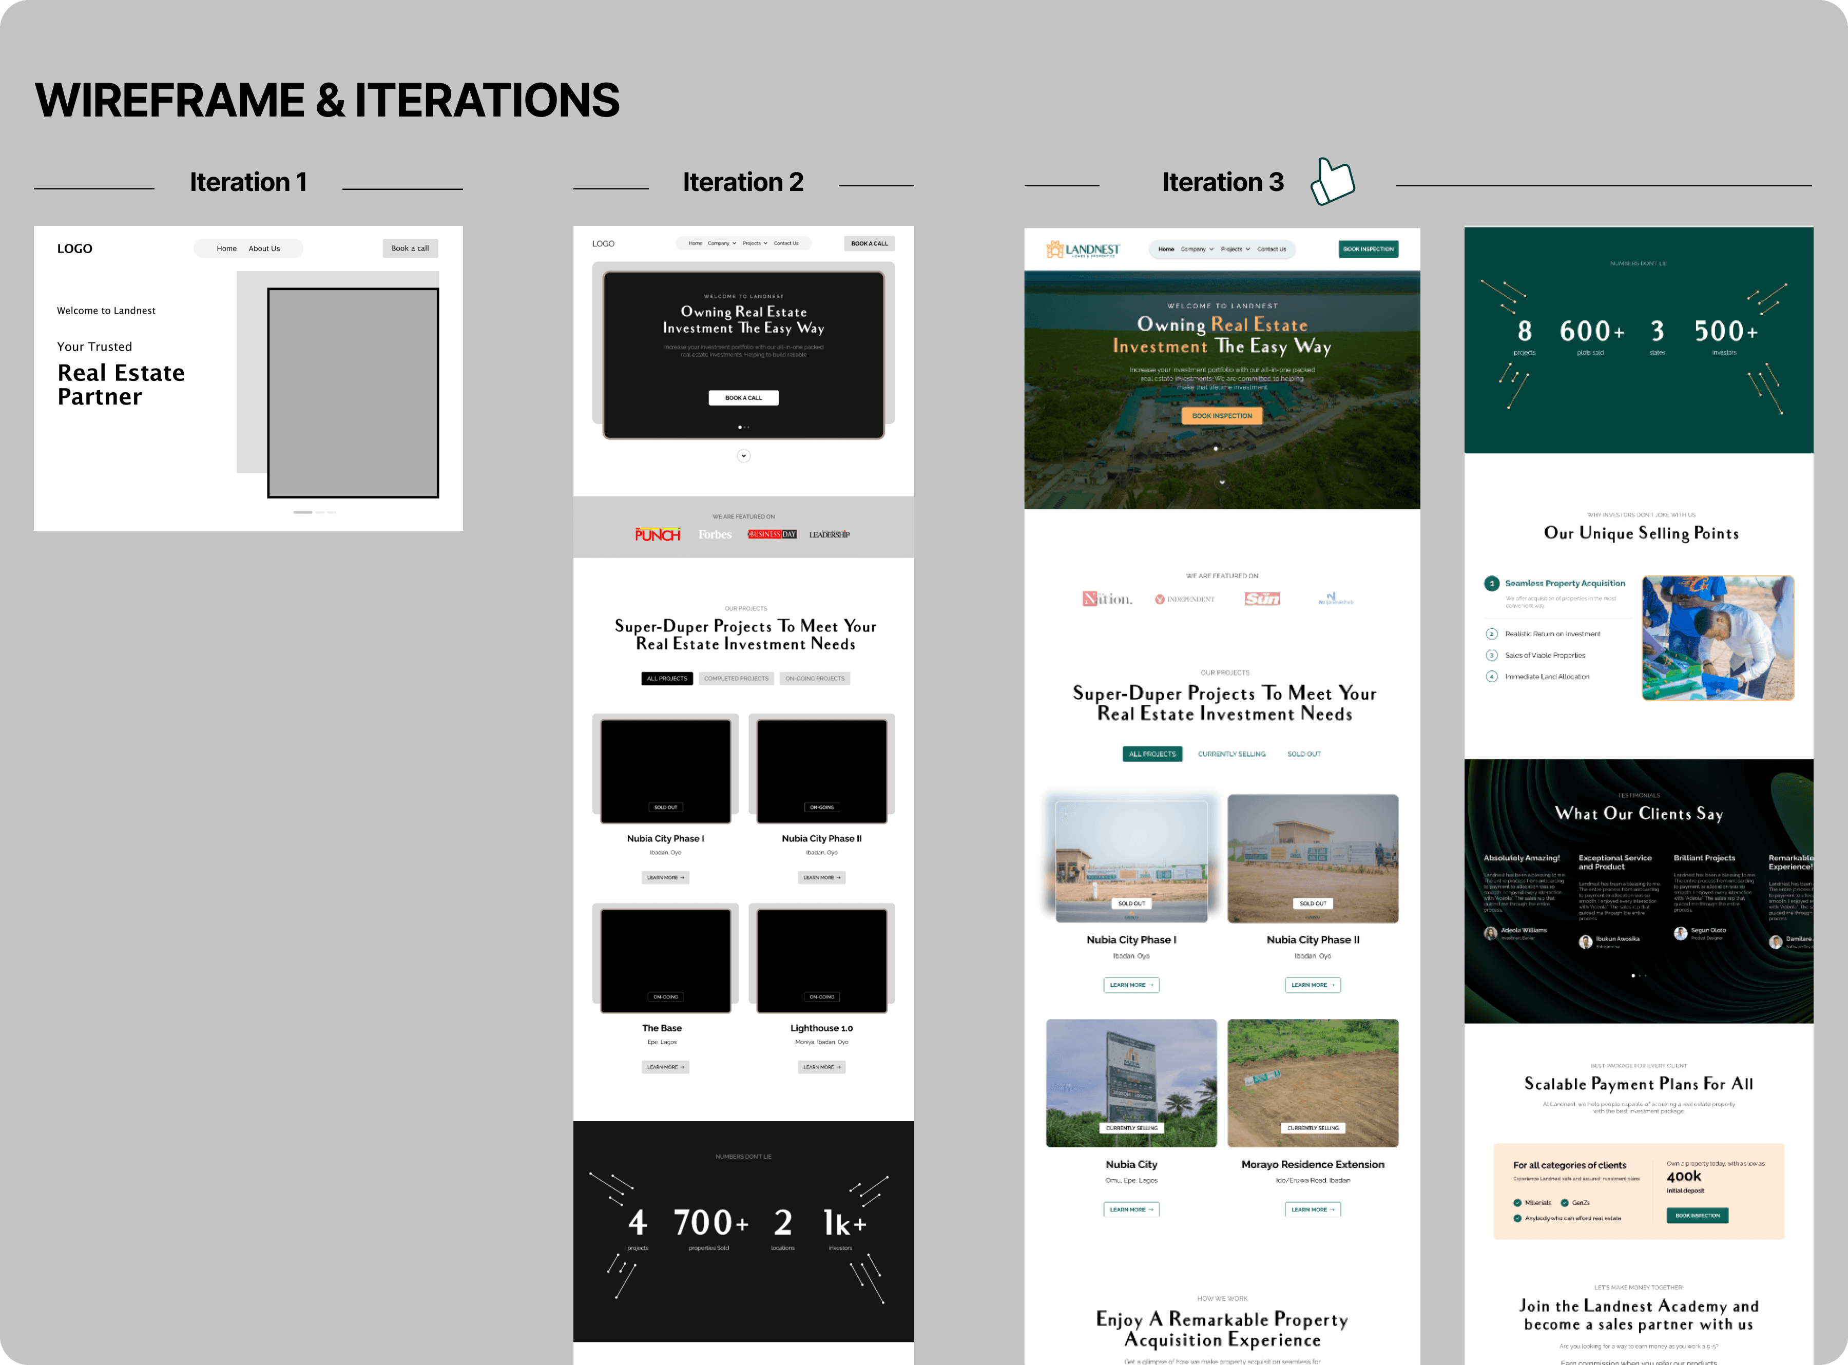The image size is (1848, 1365).
Task: Click the Landnest logo in Iteration 3
Action: [1083, 248]
